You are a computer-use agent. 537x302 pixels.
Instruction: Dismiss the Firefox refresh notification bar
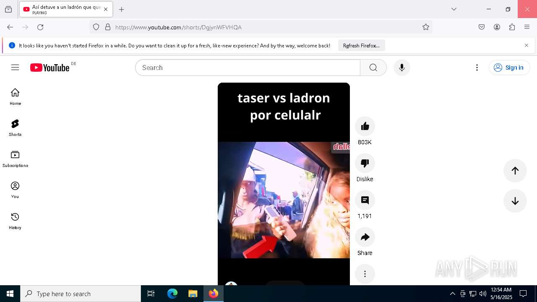click(527, 45)
